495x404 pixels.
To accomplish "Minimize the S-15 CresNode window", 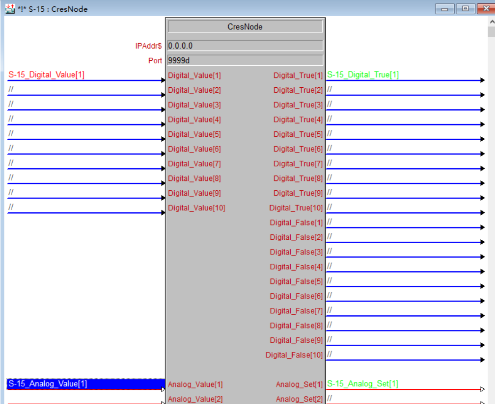I will (444, 9).
